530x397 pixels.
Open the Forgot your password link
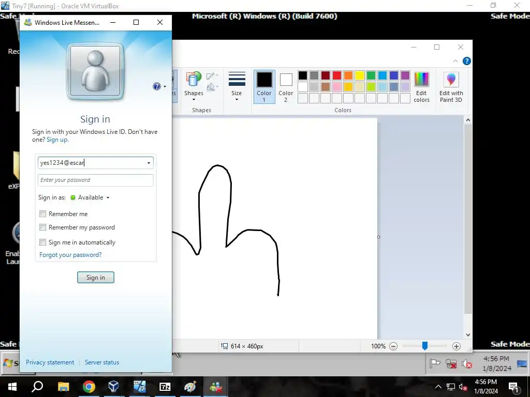70,255
